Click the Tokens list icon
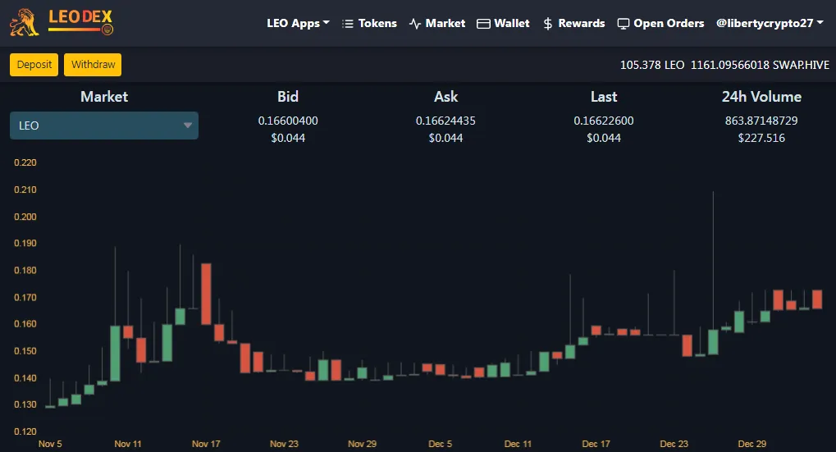 [348, 24]
